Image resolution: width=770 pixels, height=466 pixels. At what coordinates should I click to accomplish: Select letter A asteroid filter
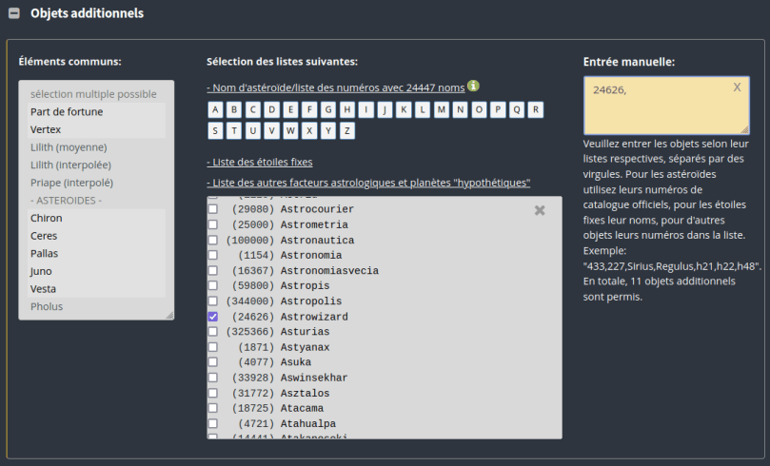click(x=215, y=109)
